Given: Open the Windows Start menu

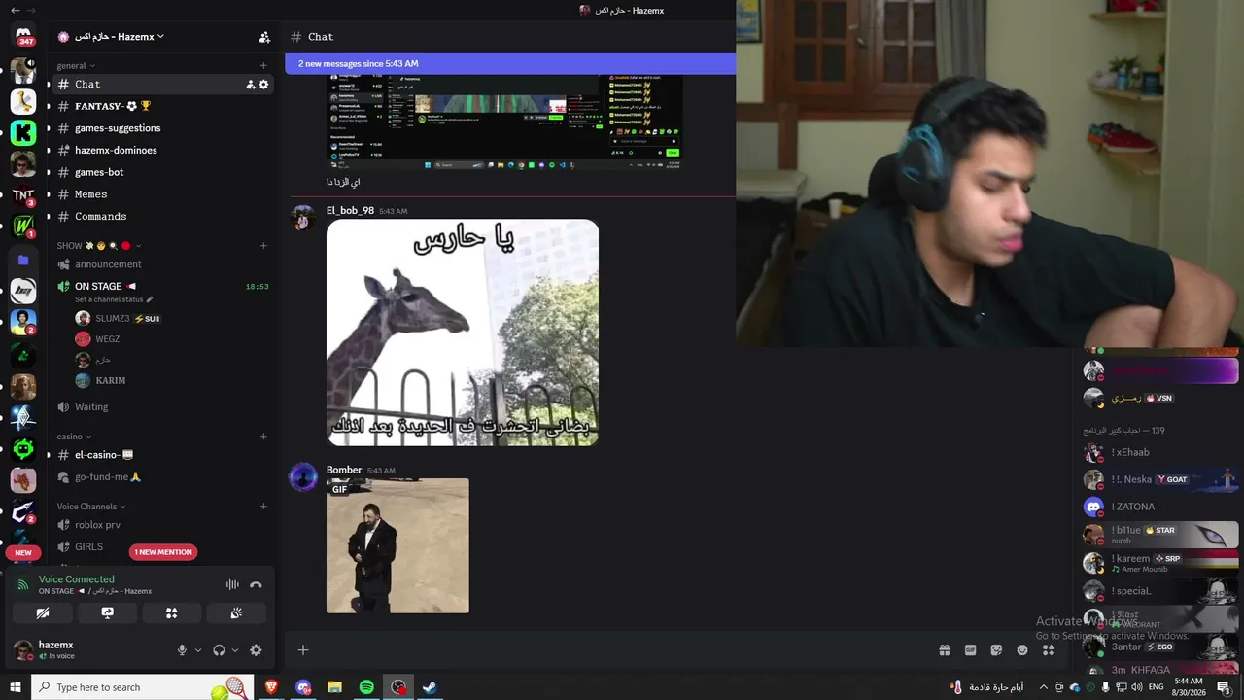Looking at the screenshot, I should click(x=16, y=687).
